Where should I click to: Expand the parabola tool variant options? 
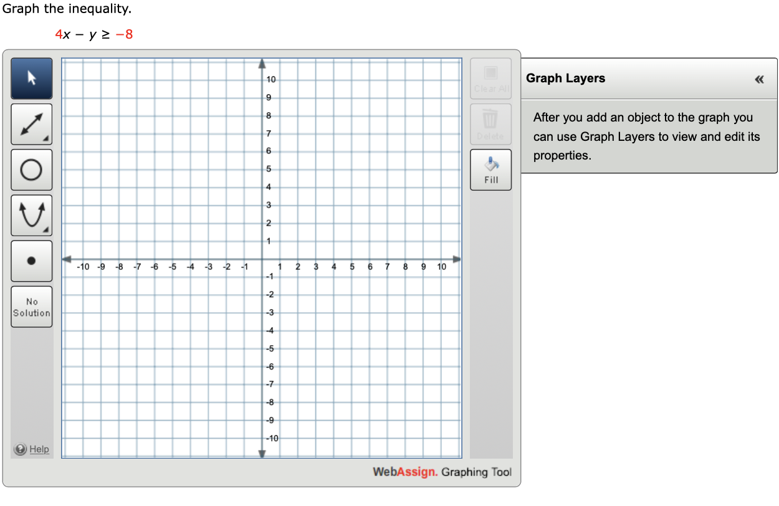tap(45, 229)
